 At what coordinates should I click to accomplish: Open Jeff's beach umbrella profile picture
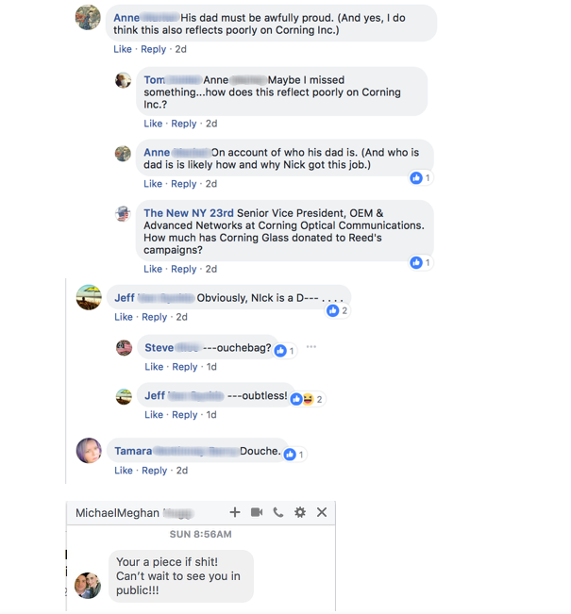point(89,298)
